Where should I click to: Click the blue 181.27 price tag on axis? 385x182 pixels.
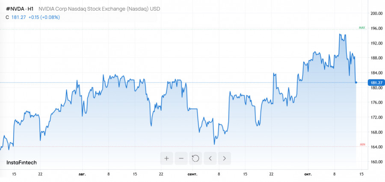tap(375, 82)
